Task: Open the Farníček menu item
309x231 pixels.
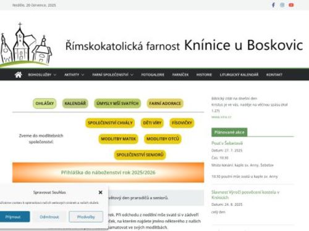Action: pyautogui.click(x=180, y=75)
